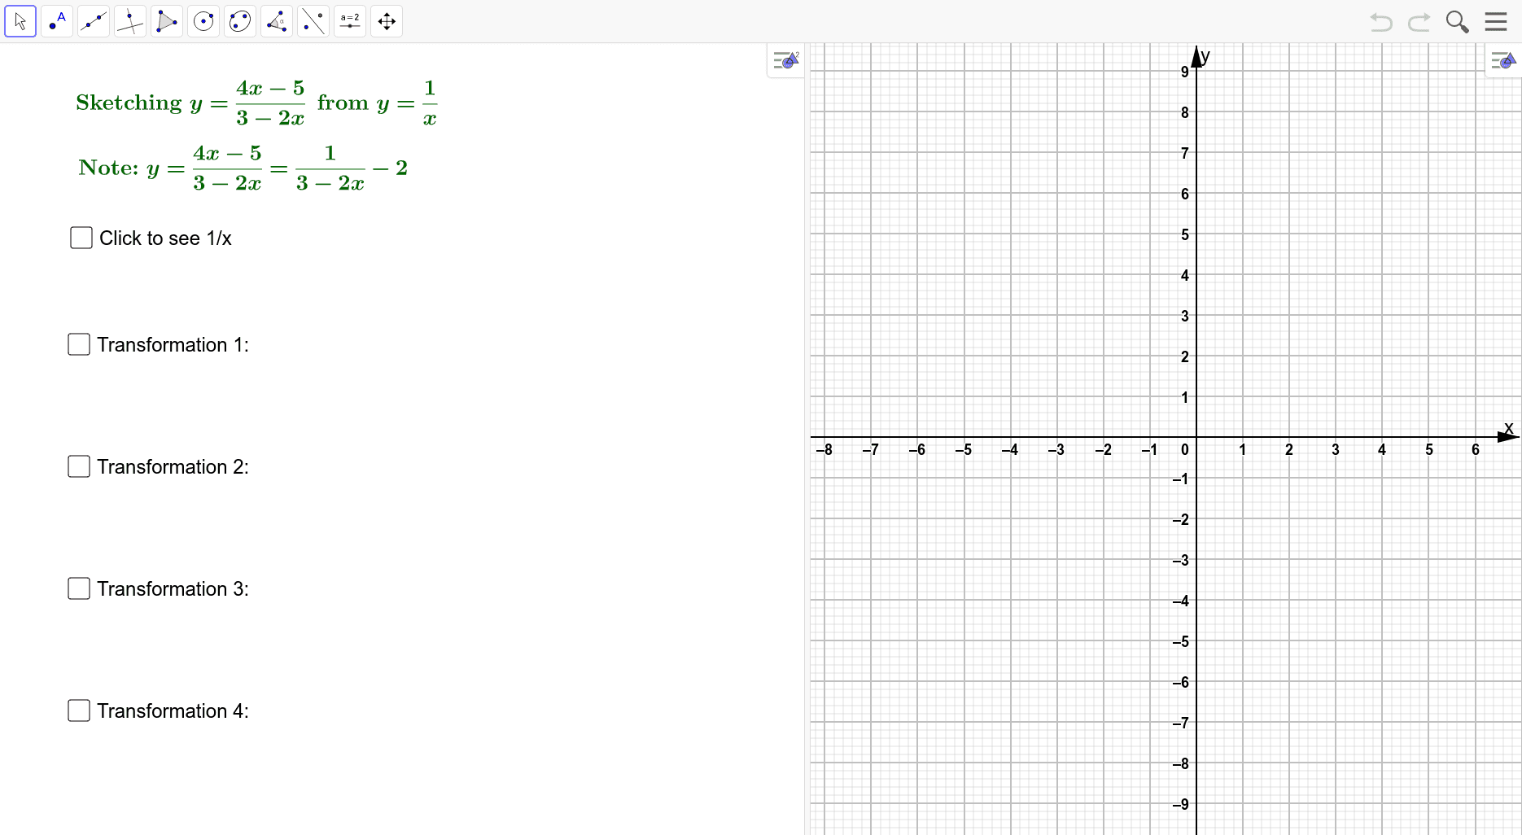Select the Move arrow tool
This screenshot has height=835, width=1522.
click(x=20, y=21)
